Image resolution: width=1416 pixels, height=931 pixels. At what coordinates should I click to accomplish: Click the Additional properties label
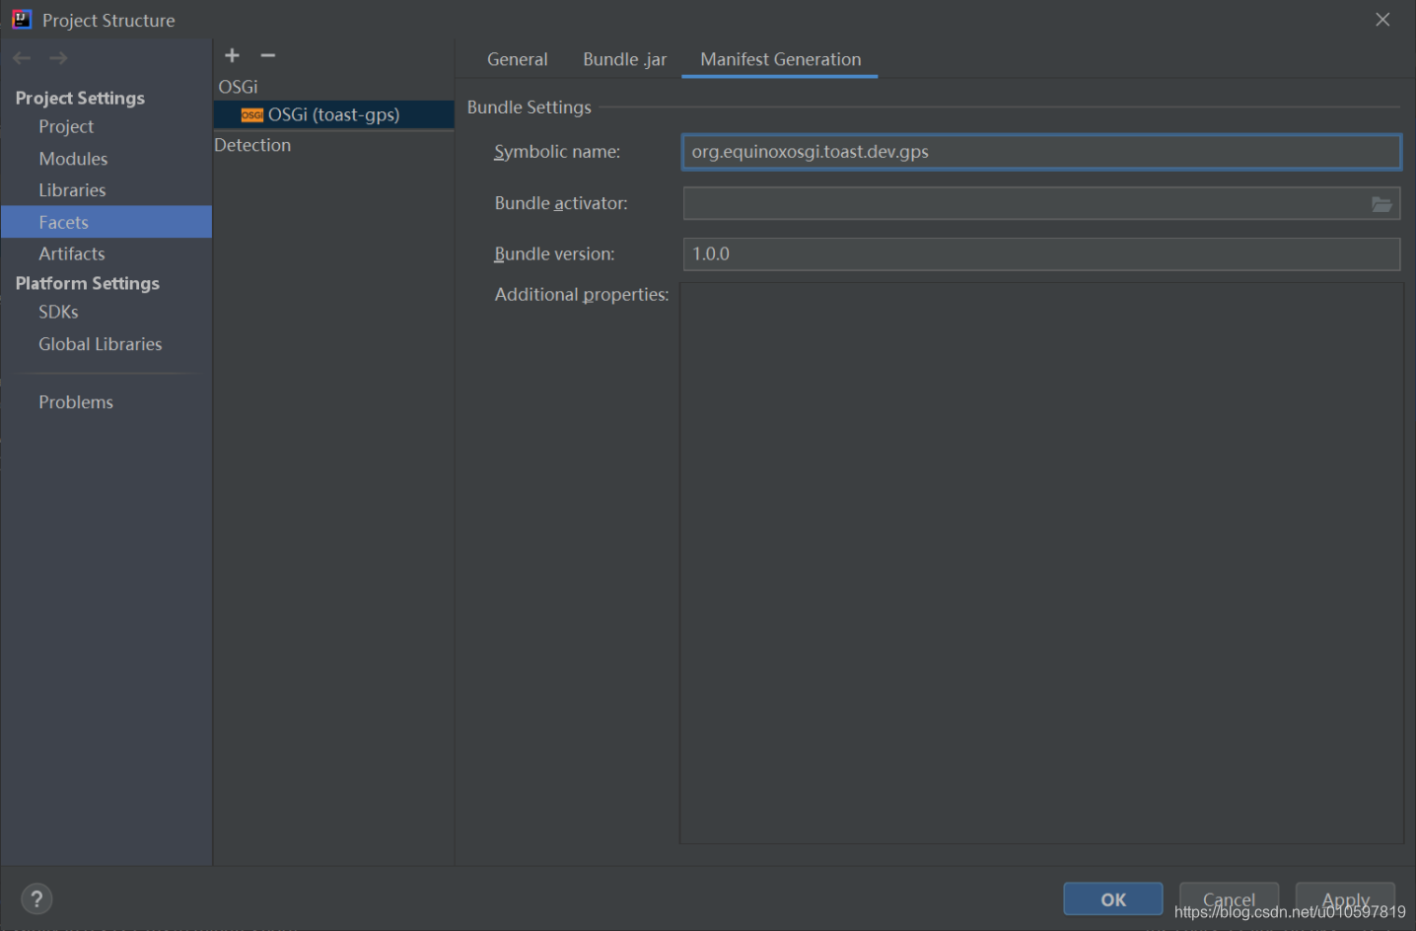click(582, 295)
